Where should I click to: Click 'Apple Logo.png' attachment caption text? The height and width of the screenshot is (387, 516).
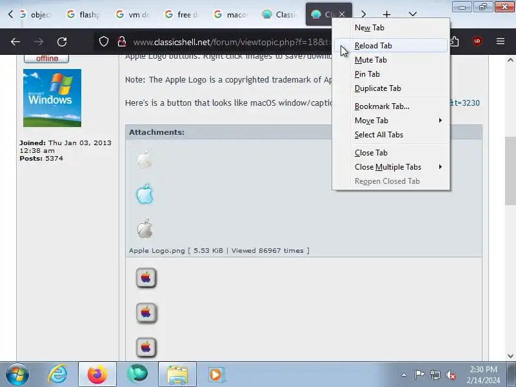coord(157,251)
